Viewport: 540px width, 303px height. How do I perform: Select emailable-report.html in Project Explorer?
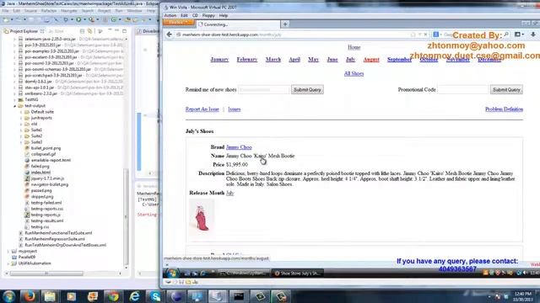(51, 160)
